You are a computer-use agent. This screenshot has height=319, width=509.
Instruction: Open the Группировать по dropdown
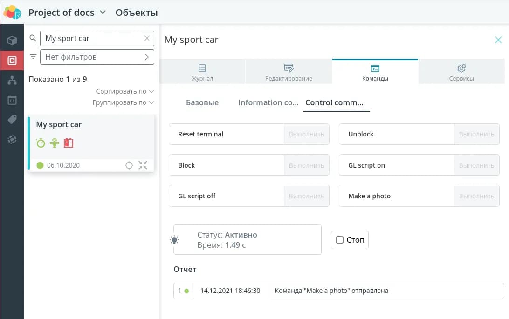coord(123,102)
